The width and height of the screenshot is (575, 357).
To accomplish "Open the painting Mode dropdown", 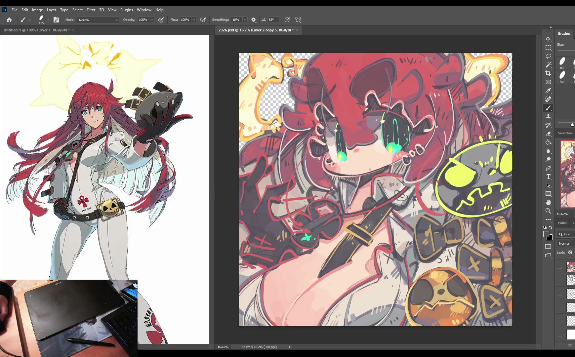I will pos(98,20).
